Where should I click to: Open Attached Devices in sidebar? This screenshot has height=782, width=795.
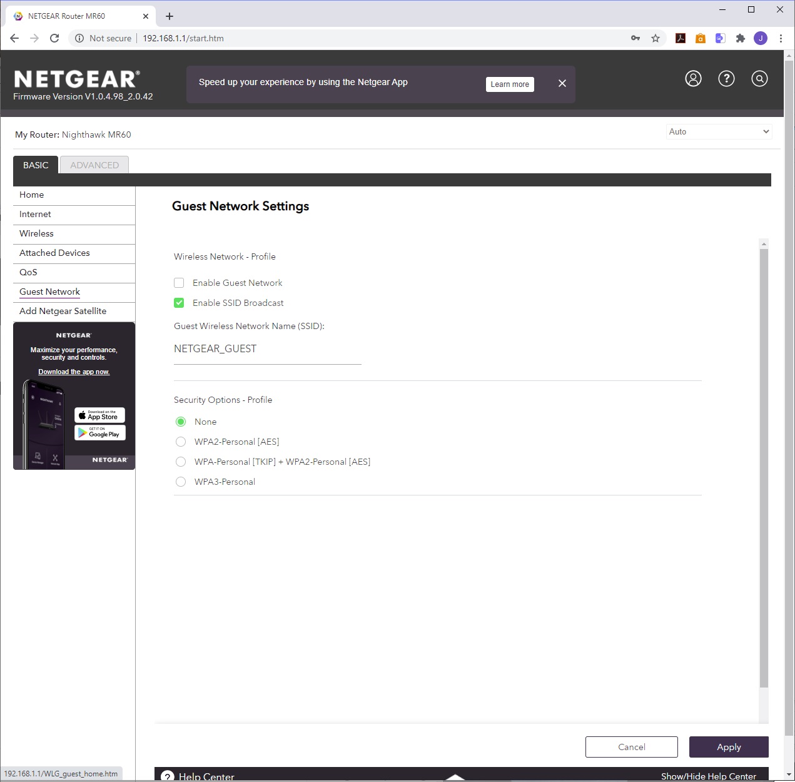click(x=74, y=253)
